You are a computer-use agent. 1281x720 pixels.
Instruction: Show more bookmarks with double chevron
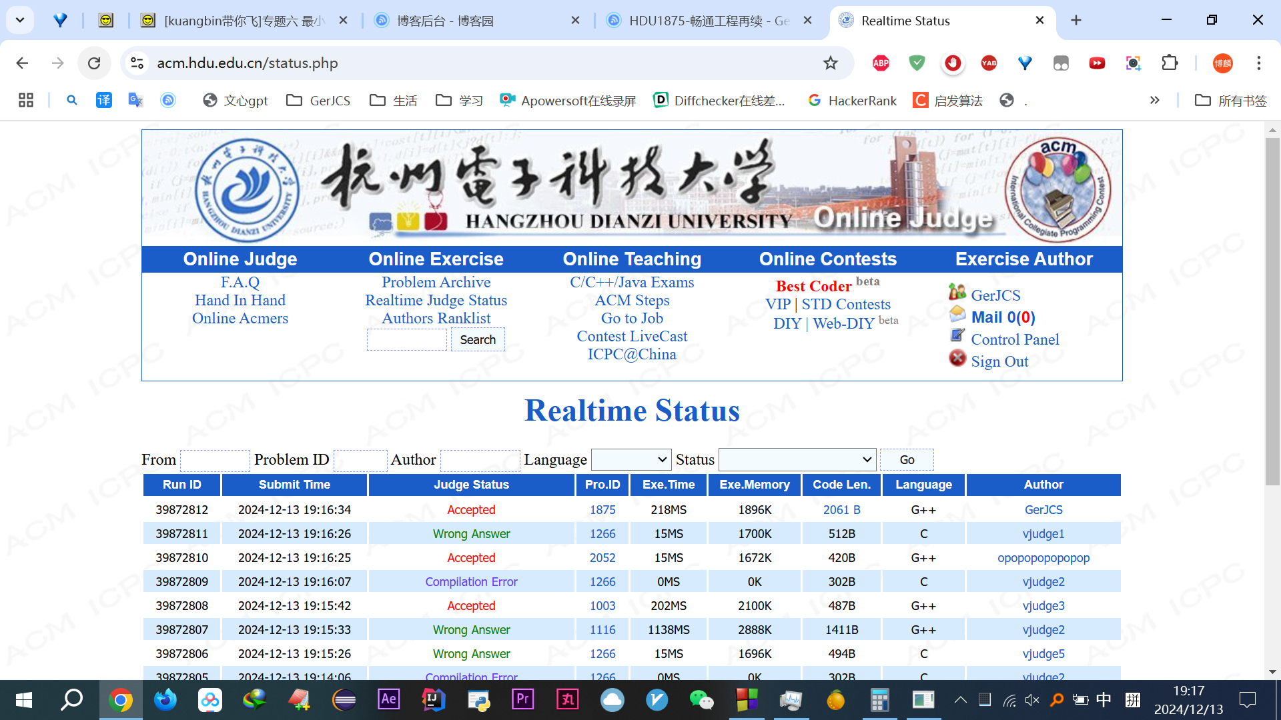pyautogui.click(x=1154, y=100)
